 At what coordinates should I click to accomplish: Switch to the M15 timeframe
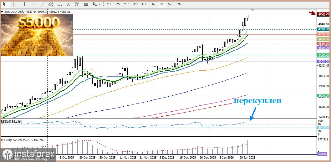tap(126, 4)
